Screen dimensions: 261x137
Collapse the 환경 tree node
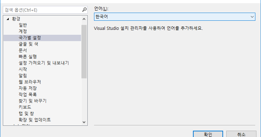pos(8,19)
